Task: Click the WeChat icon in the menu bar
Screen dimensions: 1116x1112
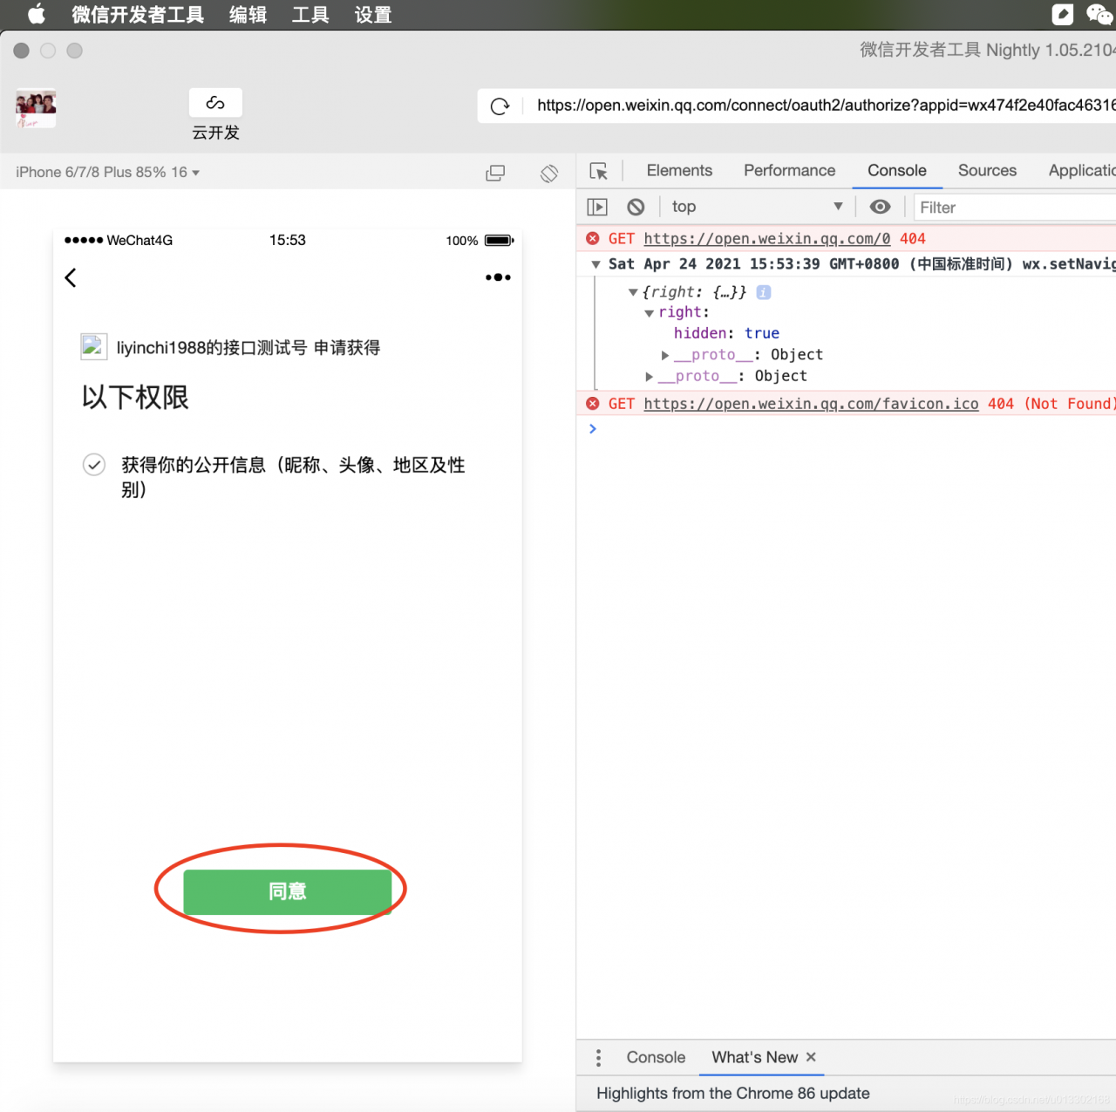Action: pos(1099,14)
